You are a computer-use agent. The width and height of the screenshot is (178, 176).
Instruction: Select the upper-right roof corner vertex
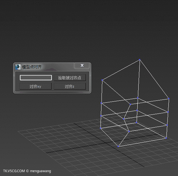169,99
